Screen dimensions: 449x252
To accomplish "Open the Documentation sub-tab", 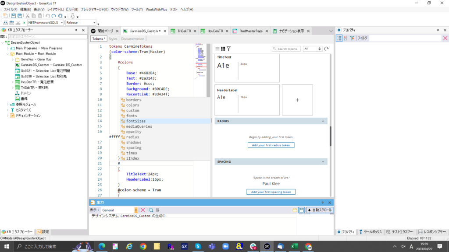I will coord(132,39).
